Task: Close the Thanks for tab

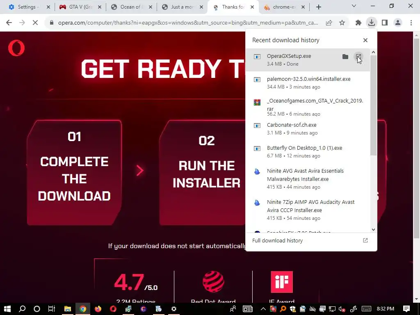Action: click(x=252, y=7)
